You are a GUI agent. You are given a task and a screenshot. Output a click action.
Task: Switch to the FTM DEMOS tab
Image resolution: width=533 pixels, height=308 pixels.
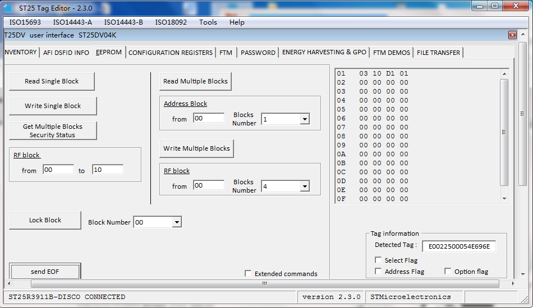pyautogui.click(x=392, y=53)
